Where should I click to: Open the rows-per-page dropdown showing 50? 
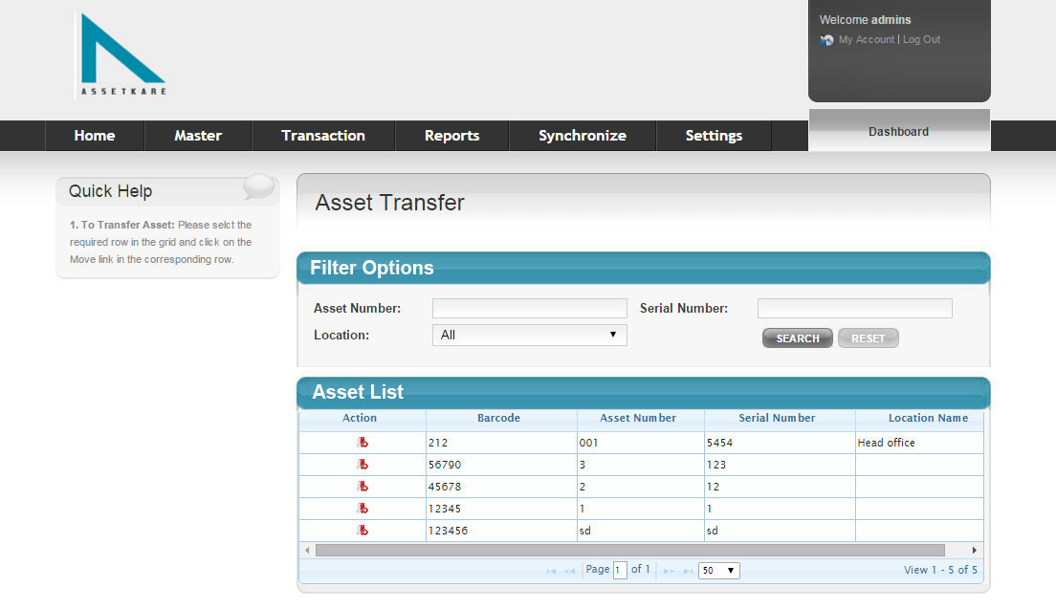click(x=718, y=571)
